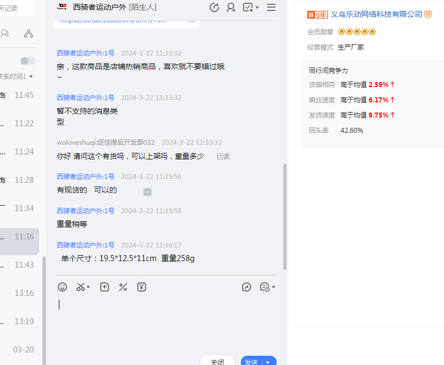Image resolution: width=444 pixels, height=365 pixels.
Task: Toggle the switch above the conversation list
Action: 27,61
